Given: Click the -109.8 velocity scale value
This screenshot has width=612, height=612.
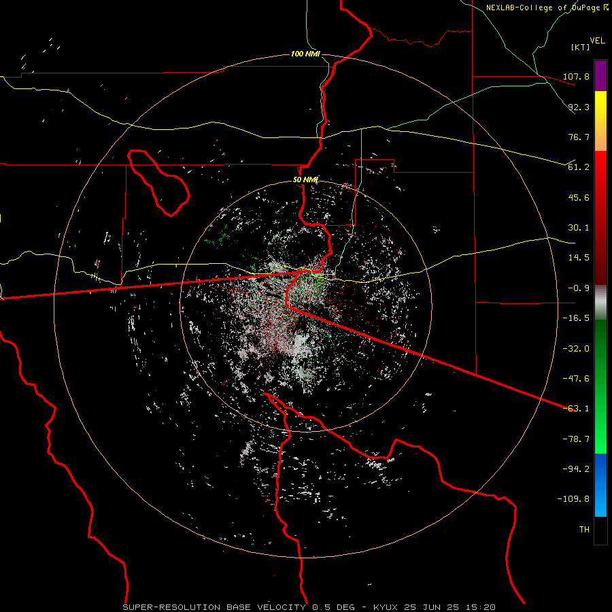Looking at the screenshot, I should 573,499.
